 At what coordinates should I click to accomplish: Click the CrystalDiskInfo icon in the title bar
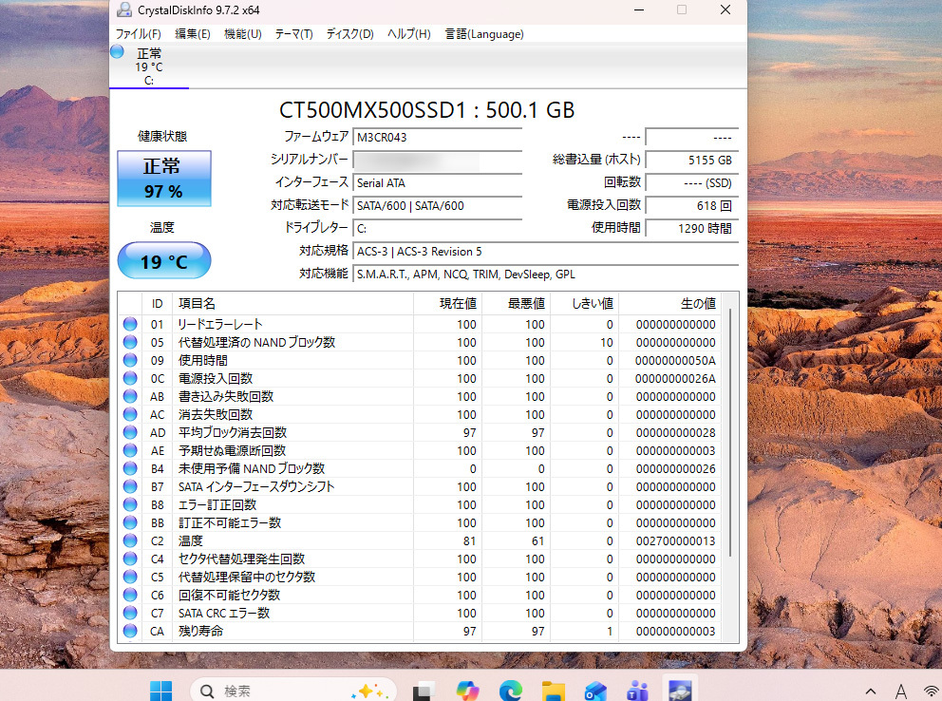click(x=123, y=10)
